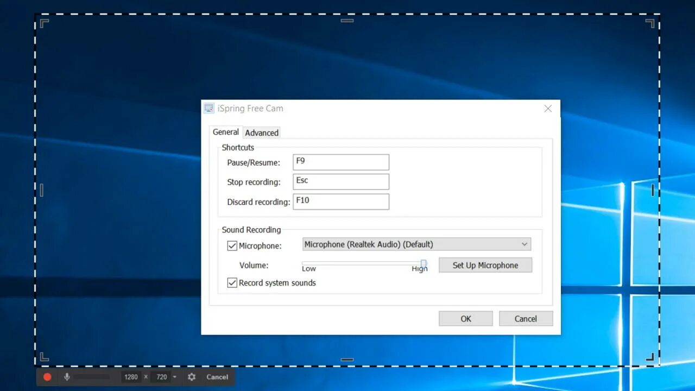Viewport: 695px width, 391px height.
Task: Toggle the microphone icon in recording toolbar
Action: click(x=67, y=377)
